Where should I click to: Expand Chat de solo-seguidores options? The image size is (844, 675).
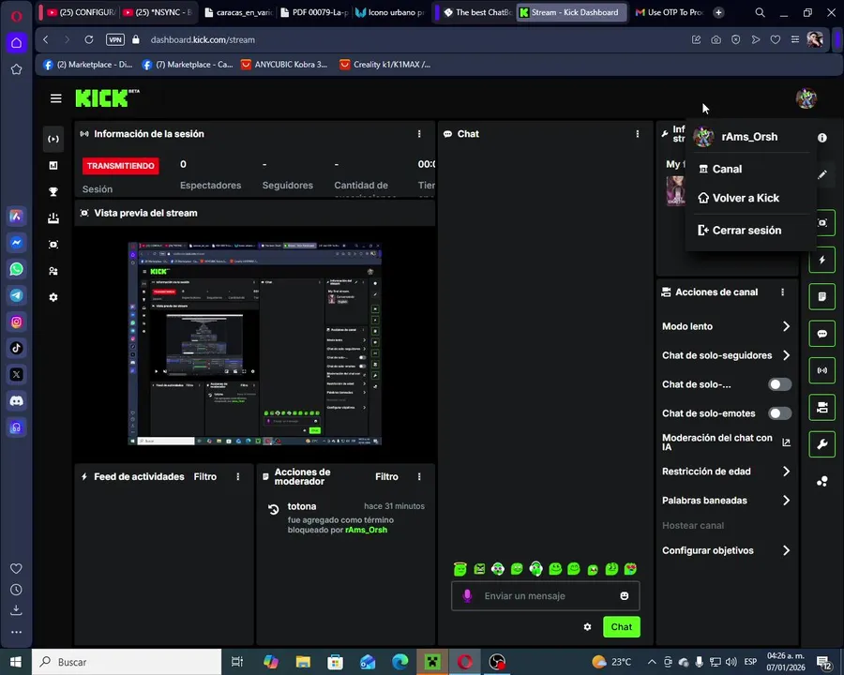point(726,355)
